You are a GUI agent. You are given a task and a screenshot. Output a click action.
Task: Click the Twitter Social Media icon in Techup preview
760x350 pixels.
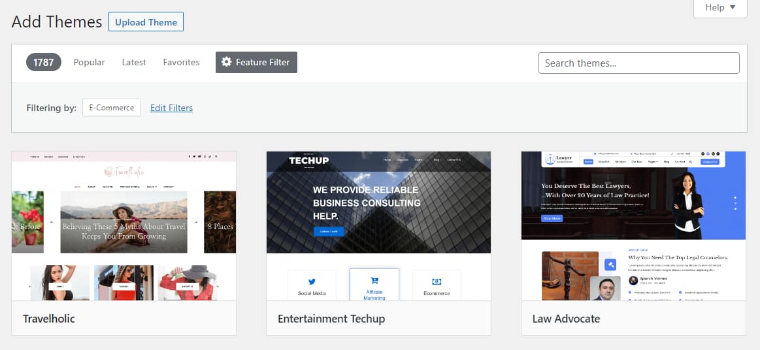[x=312, y=281]
